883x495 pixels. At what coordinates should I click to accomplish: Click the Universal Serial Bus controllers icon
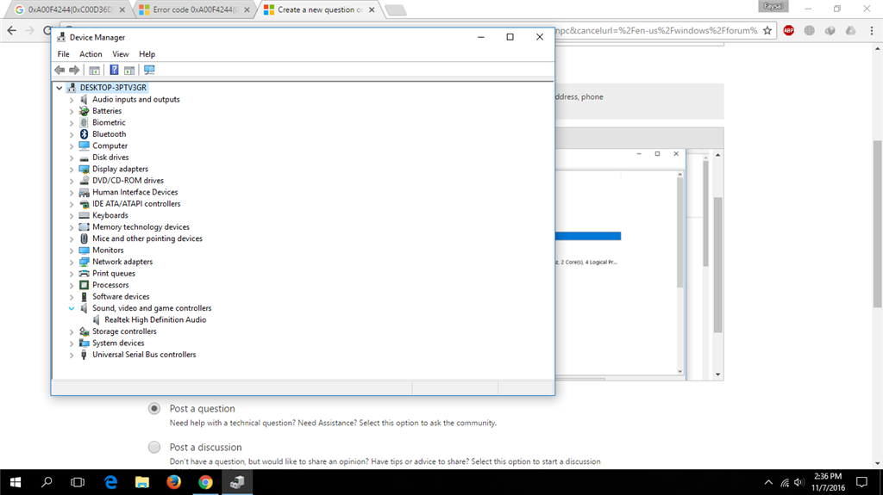(84, 355)
